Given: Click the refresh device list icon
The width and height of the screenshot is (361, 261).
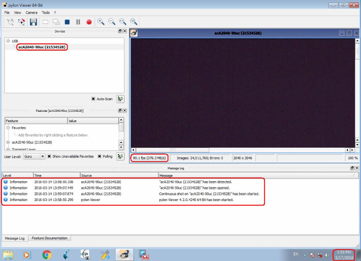Looking at the screenshot, I should (x=120, y=99).
